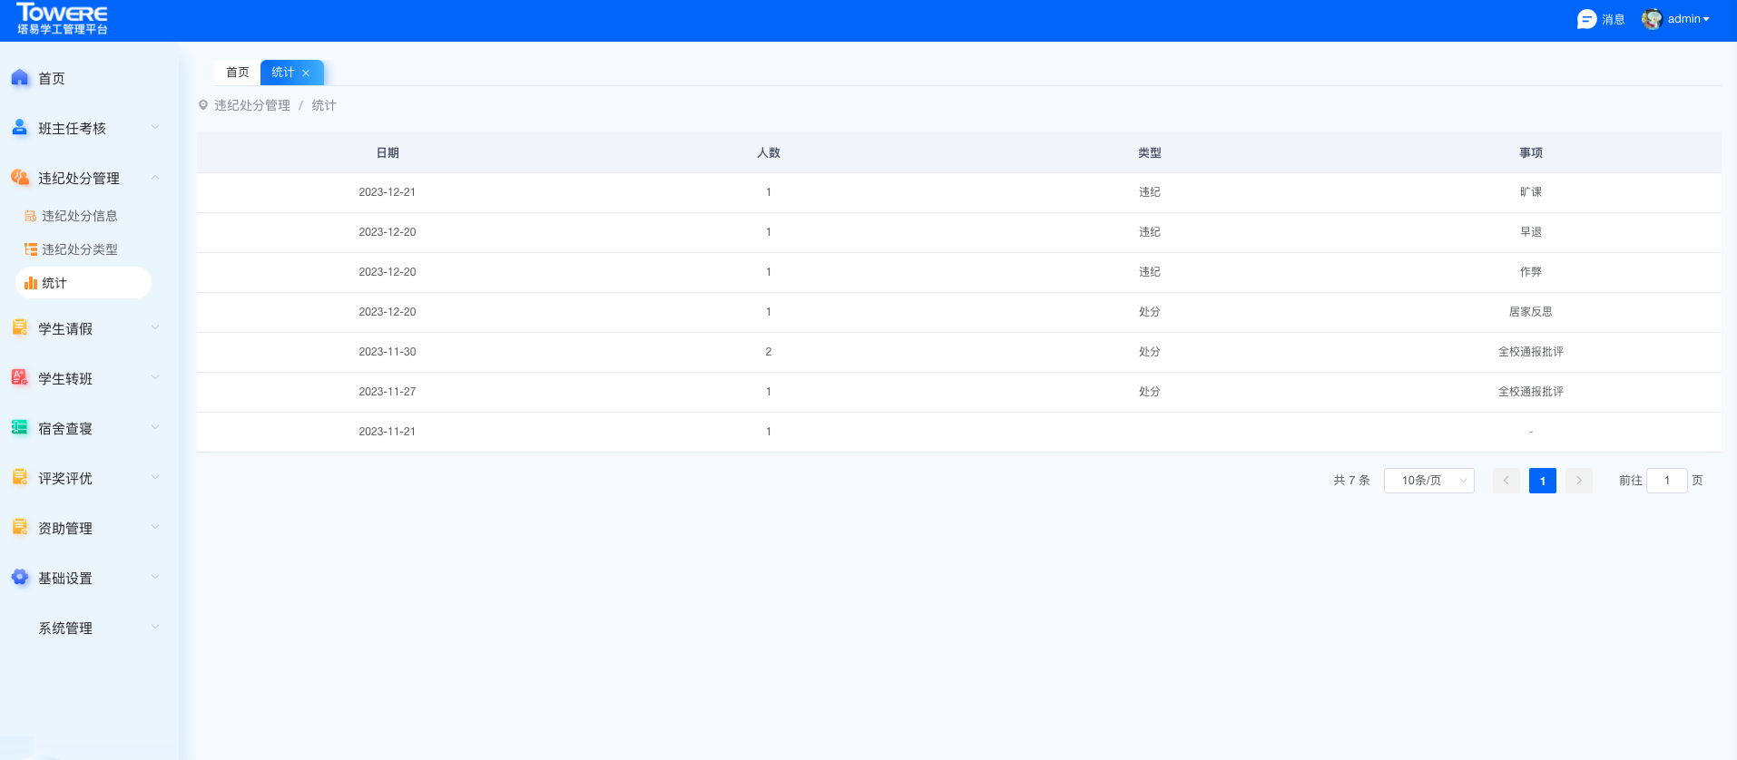1737x760 pixels.
Task: Click the next page arrow button
Action: click(x=1578, y=481)
